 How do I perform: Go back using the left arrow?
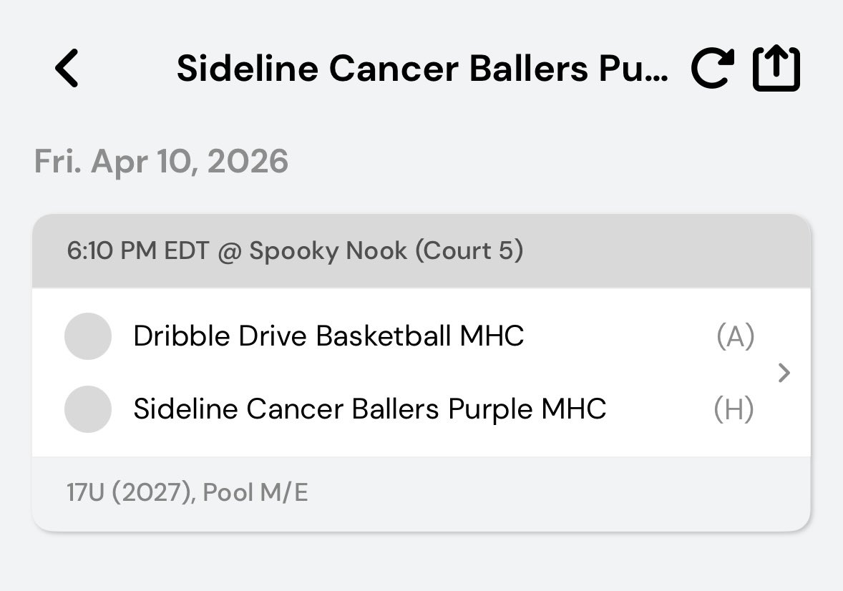coord(67,68)
